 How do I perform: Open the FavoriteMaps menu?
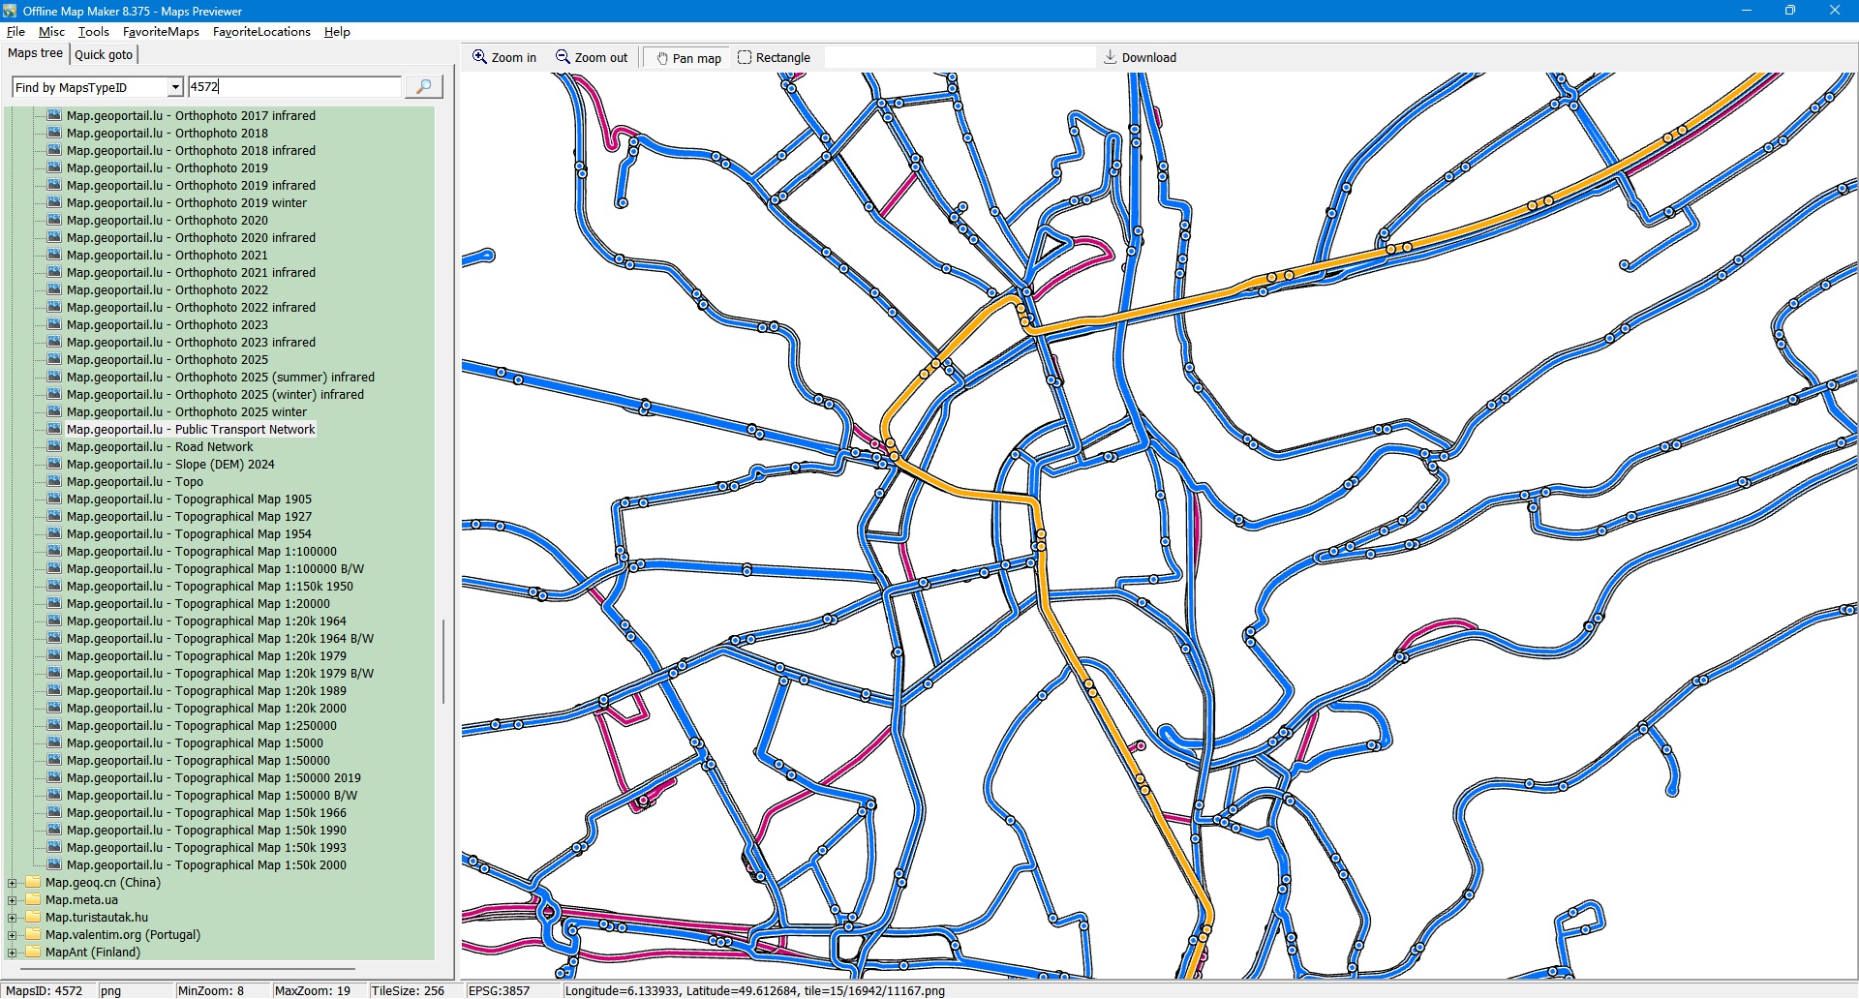point(161,32)
